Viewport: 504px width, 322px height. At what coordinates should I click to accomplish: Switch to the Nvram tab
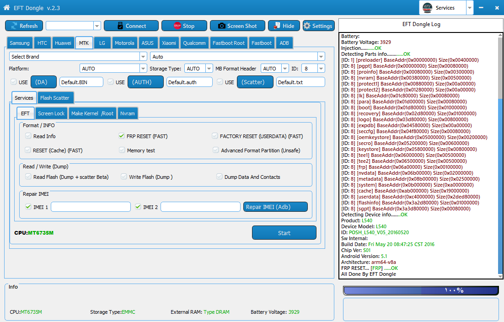[x=128, y=113]
